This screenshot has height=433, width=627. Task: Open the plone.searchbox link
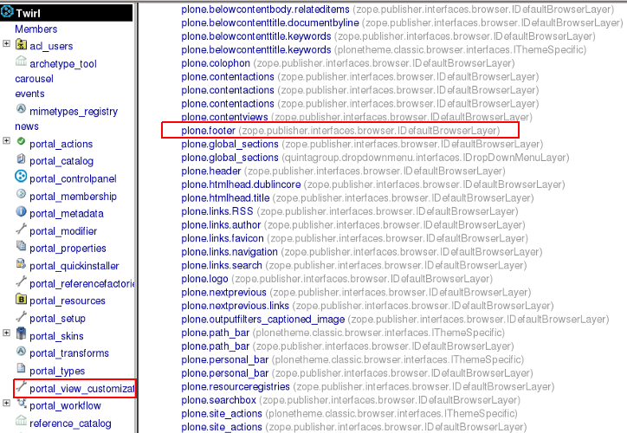coord(218,400)
